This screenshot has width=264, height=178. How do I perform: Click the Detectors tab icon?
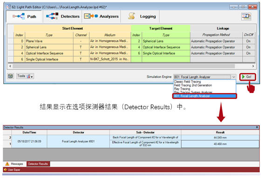(x=52, y=16)
